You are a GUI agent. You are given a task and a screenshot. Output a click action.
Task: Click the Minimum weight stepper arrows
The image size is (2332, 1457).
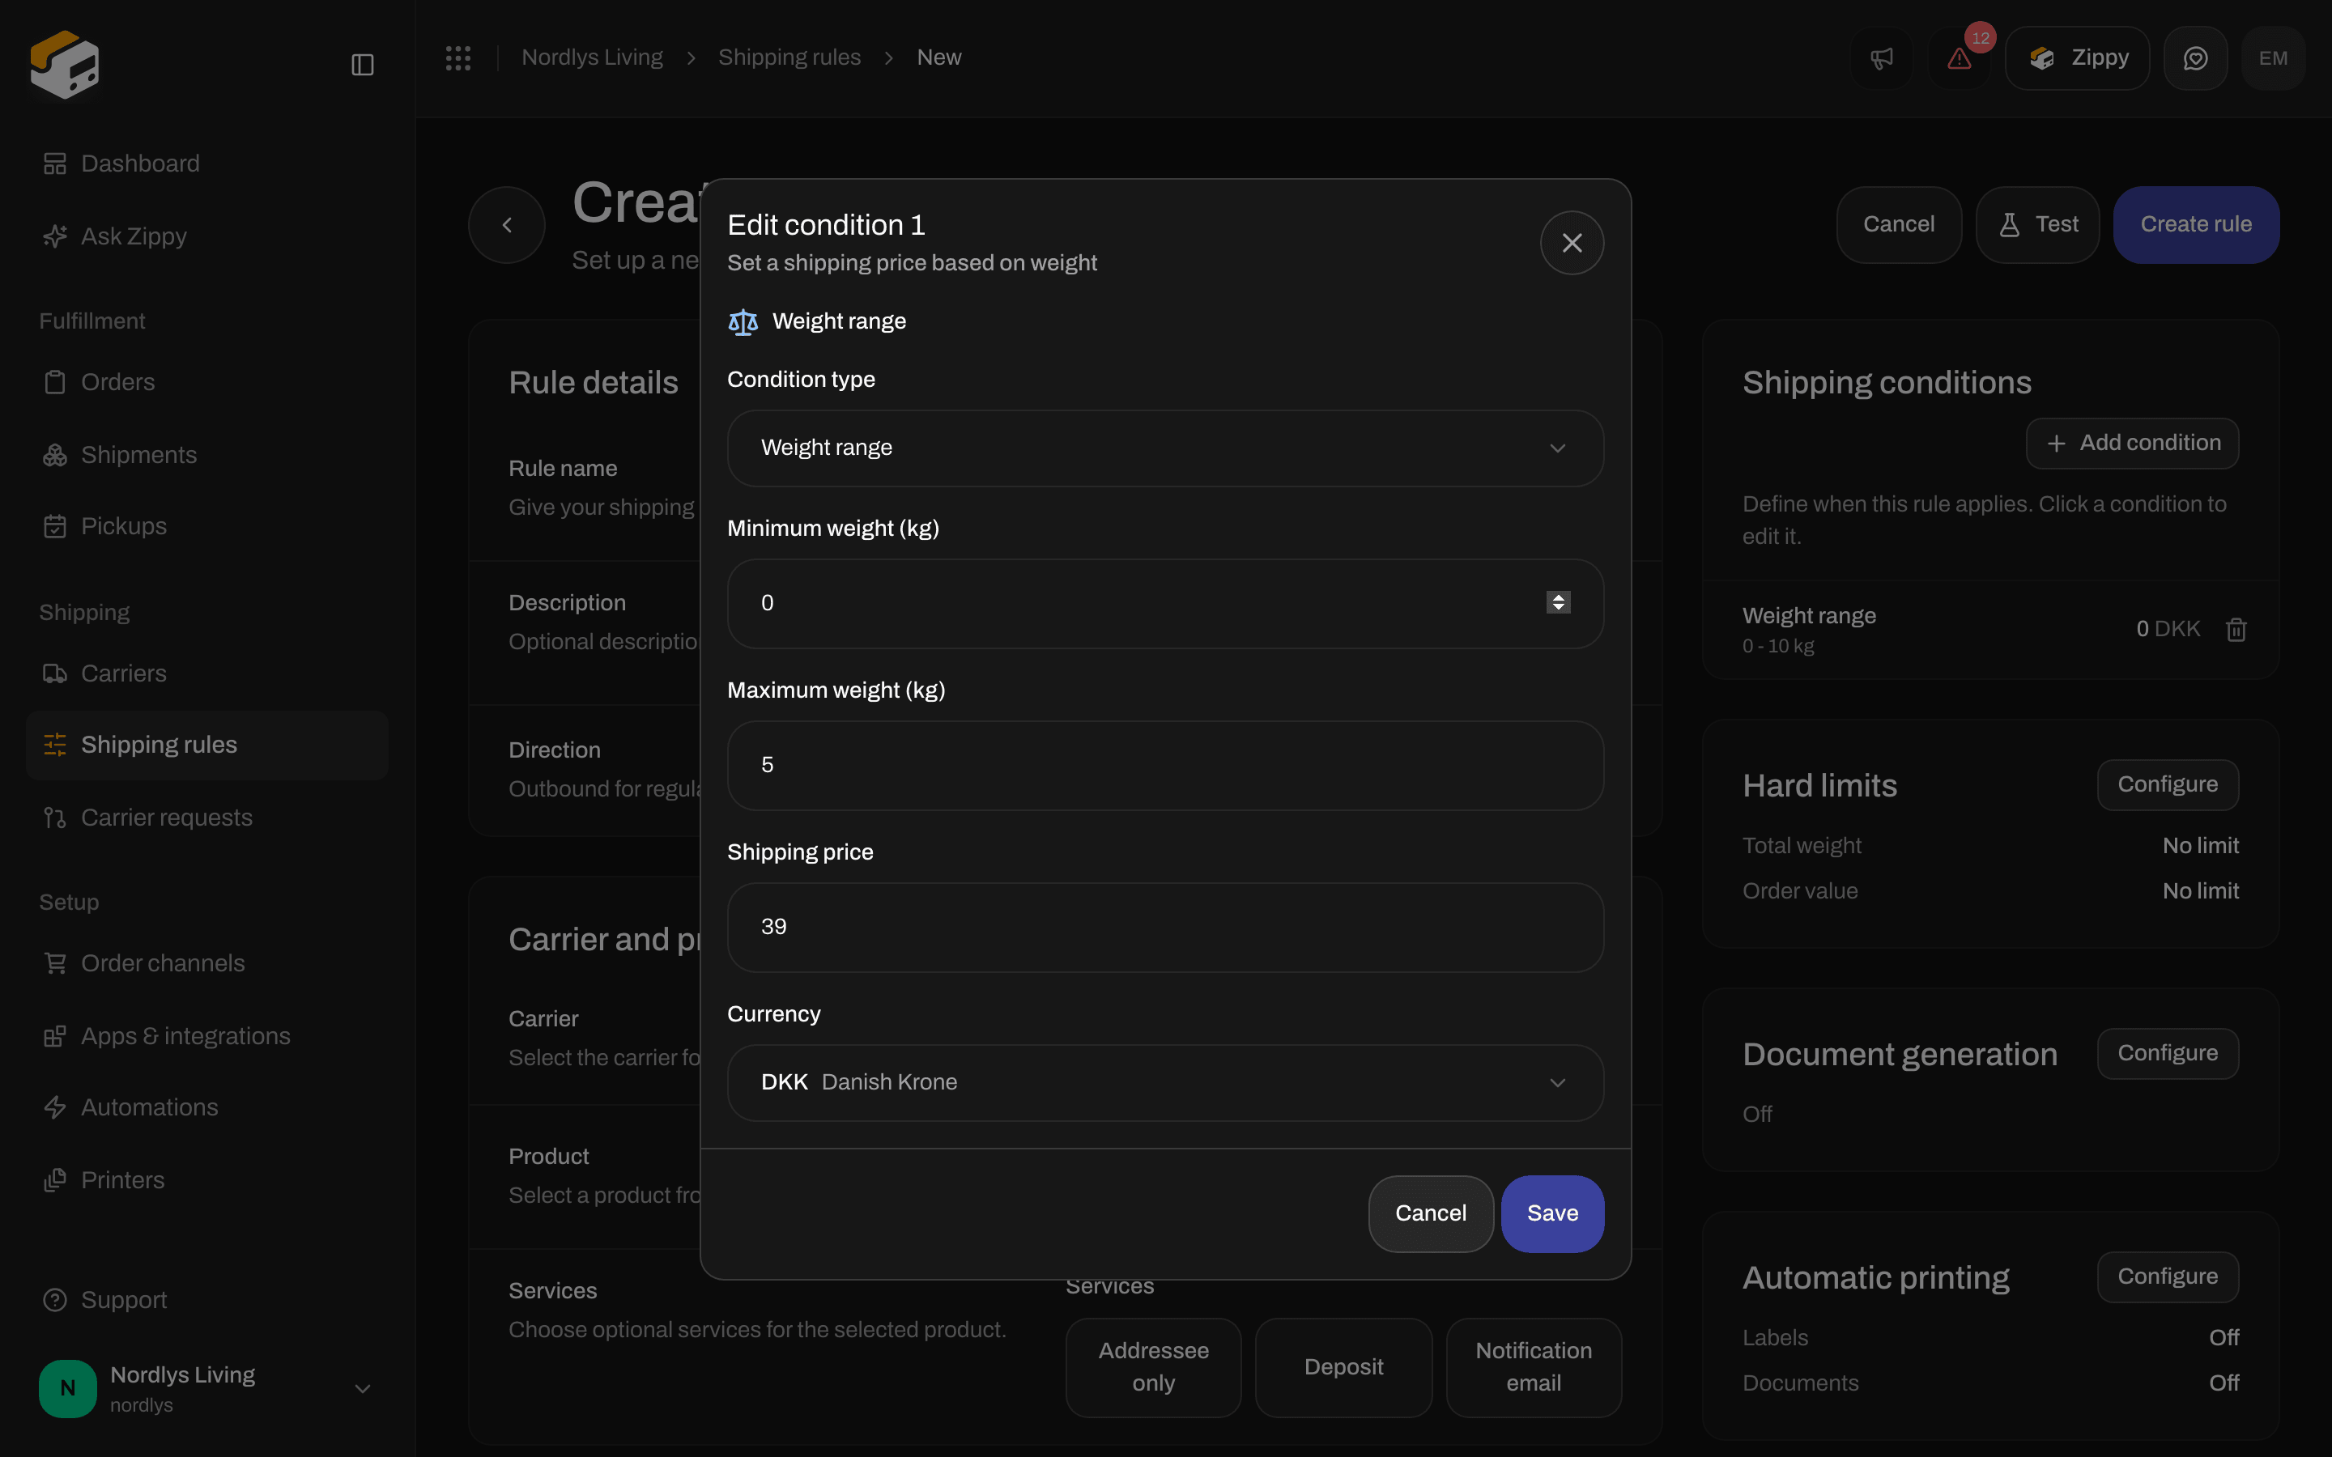click(1558, 602)
